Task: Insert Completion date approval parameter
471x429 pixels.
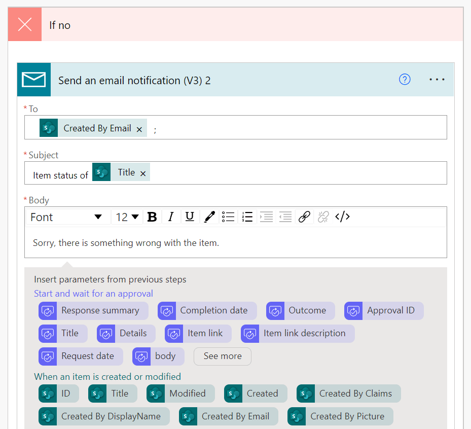Action: (x=207, y=311)
